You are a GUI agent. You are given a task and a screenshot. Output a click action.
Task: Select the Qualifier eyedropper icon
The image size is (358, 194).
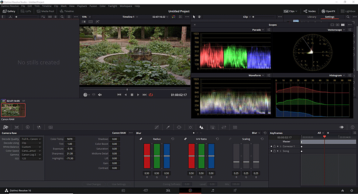pyautogui.click(x=168, y=127)
